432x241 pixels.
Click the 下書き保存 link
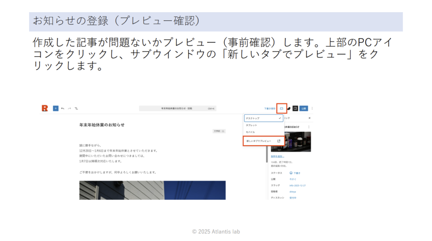[x=270, y=108]
